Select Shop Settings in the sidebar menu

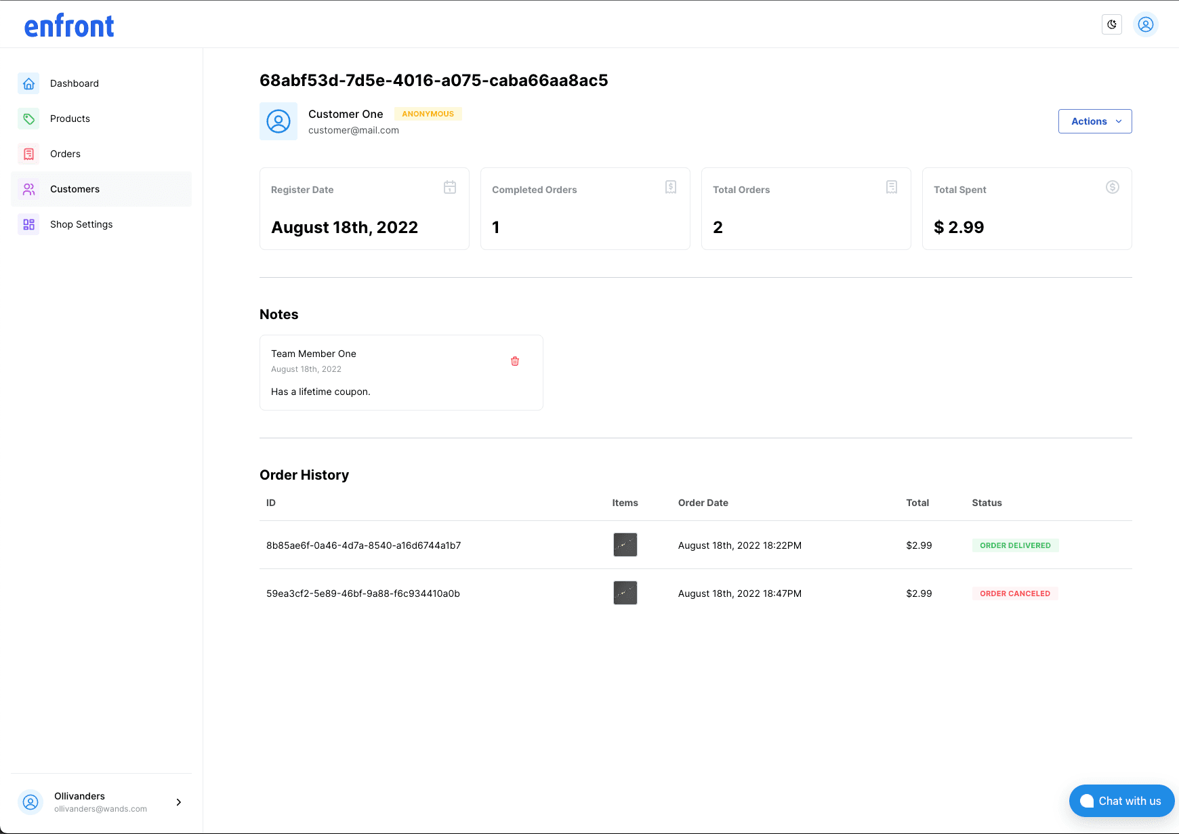(81, 224)
